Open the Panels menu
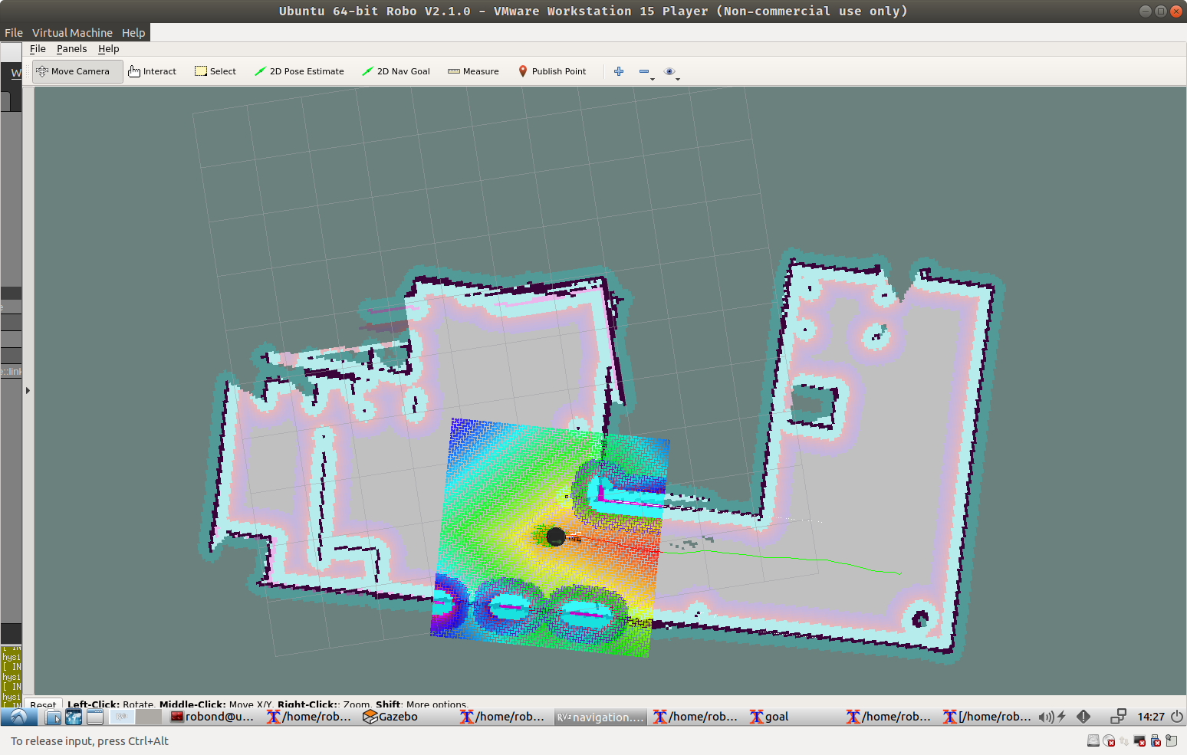The width and height of the screenshot is (1187, 755). [x=71, y=48]
